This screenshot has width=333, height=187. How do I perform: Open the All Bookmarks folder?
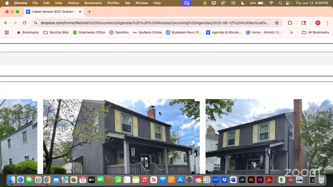pyautogui.click(x=315, y=32)
